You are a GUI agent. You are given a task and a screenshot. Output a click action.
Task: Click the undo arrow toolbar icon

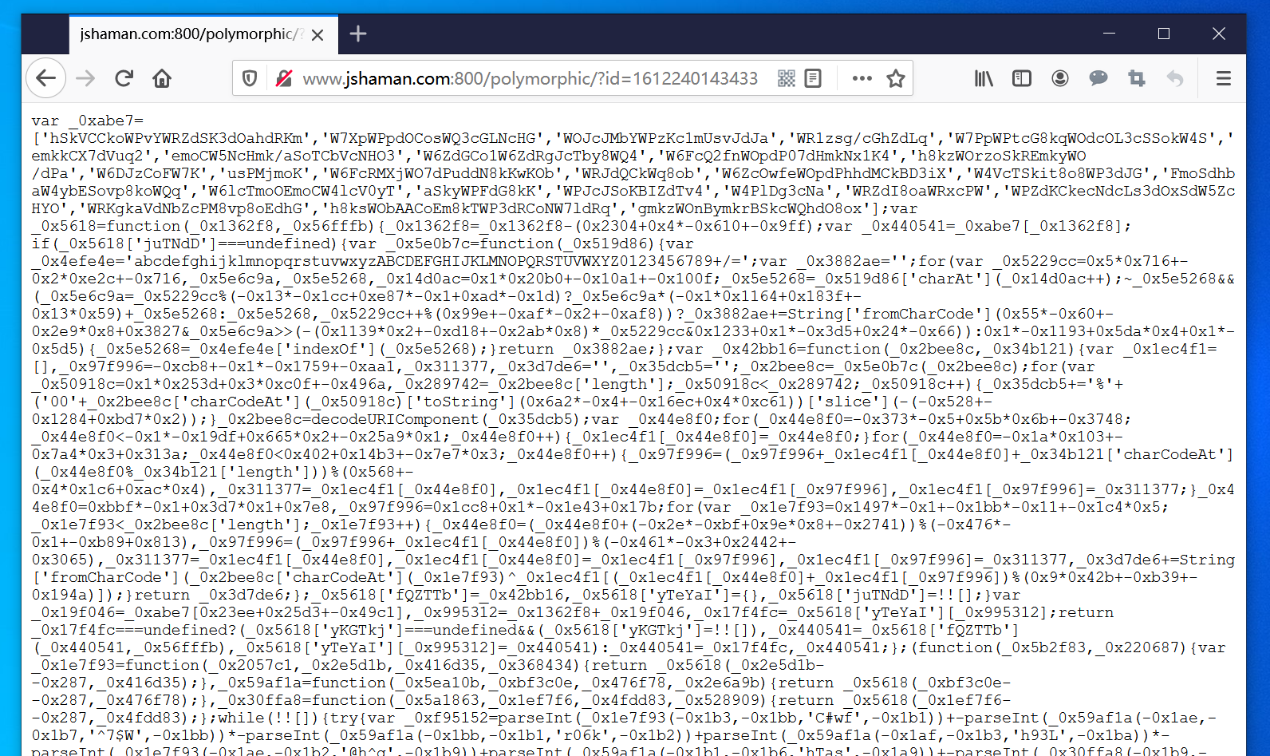[x=1175, y=78]
